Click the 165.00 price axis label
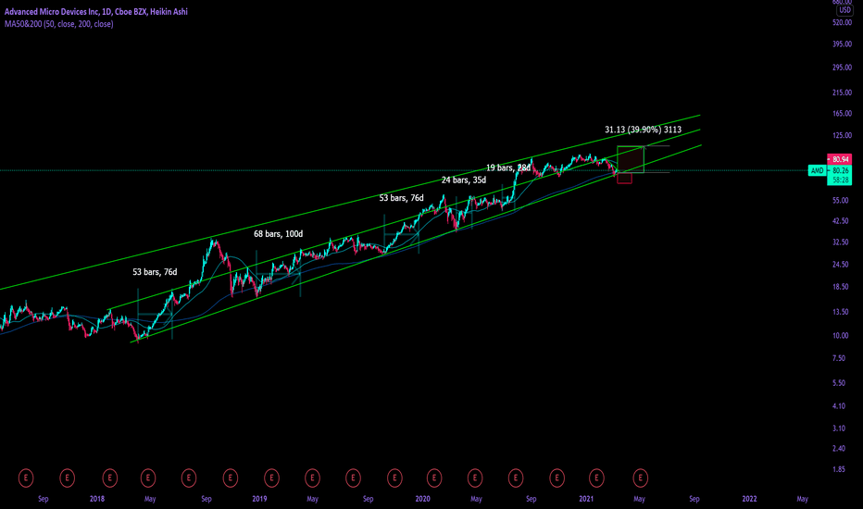The image size is (863, 509). (842, 114)
